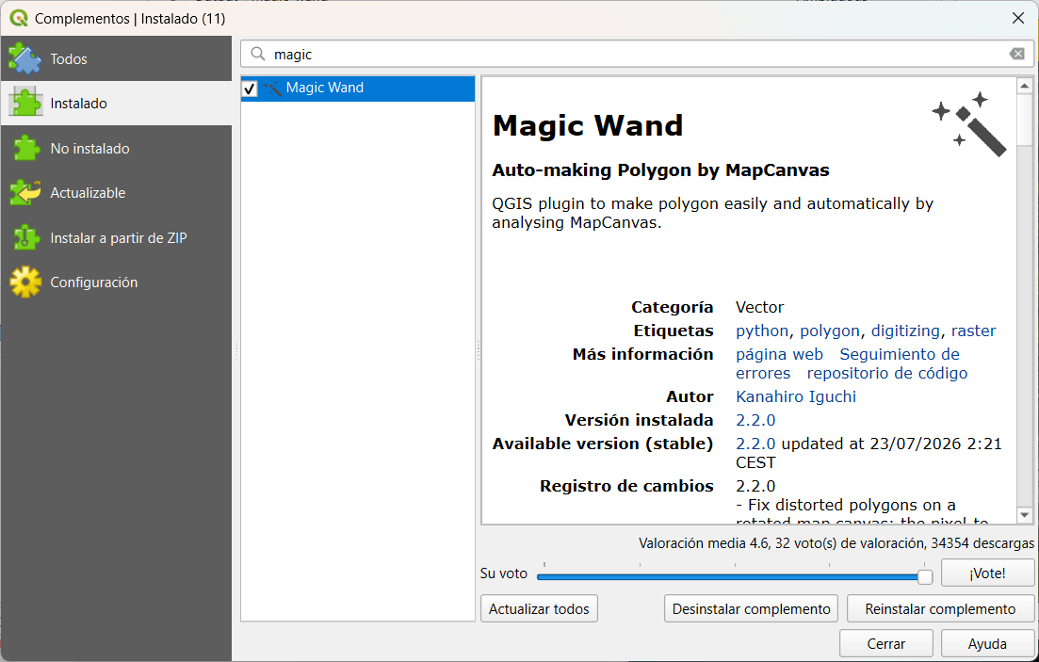
Task: Click the Vector category value
Action: 759,308
